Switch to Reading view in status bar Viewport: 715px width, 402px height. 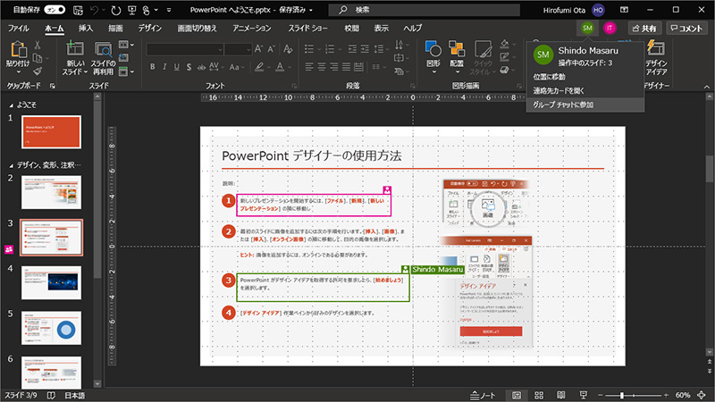pyautogui.click(x=561, y=395)
